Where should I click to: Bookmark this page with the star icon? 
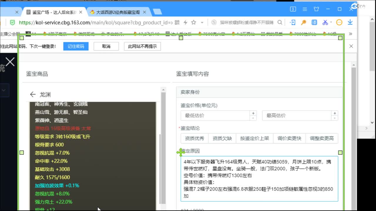[194, 22]
